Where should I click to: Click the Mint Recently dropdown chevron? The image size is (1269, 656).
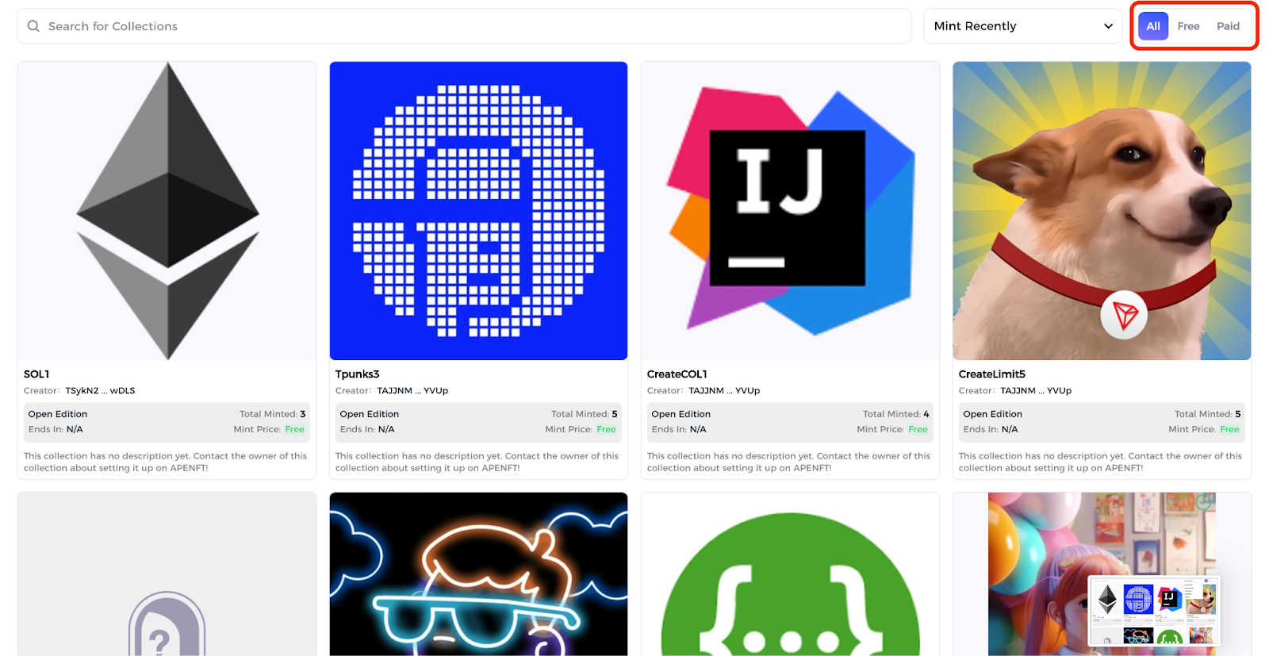click(1108, 26)
